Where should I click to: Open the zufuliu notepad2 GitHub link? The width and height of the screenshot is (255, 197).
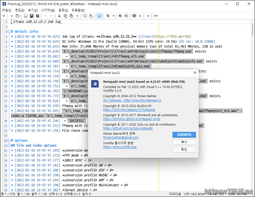point(128,128)
